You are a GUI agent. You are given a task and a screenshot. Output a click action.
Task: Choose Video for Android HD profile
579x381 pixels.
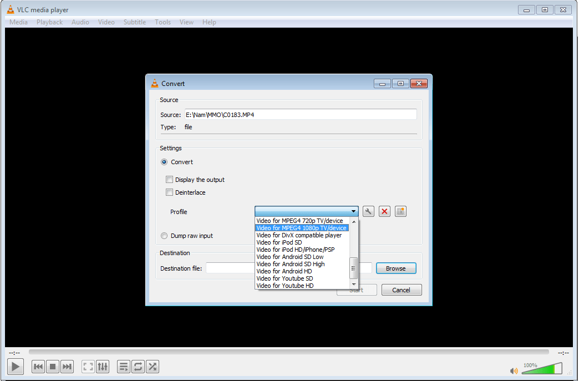(302, 271)
